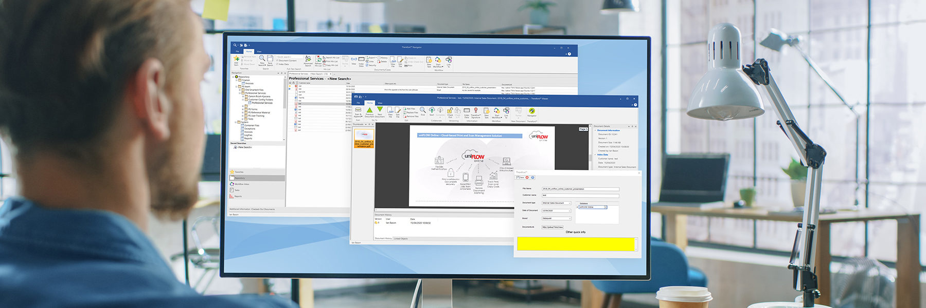
Task: Click Check Out padlock icon in Viewer
Action: pyautogui.click(x=450, y=110)
